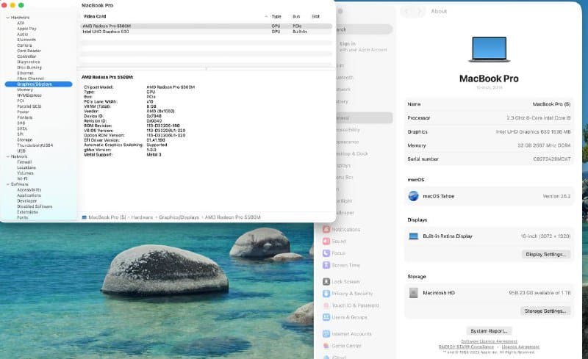
Task: Select Desktop & Dock in Settings sidebar
Action: [351, 153]
